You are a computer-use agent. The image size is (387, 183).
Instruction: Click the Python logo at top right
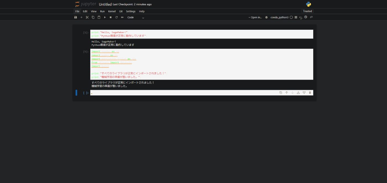(308, 4)
